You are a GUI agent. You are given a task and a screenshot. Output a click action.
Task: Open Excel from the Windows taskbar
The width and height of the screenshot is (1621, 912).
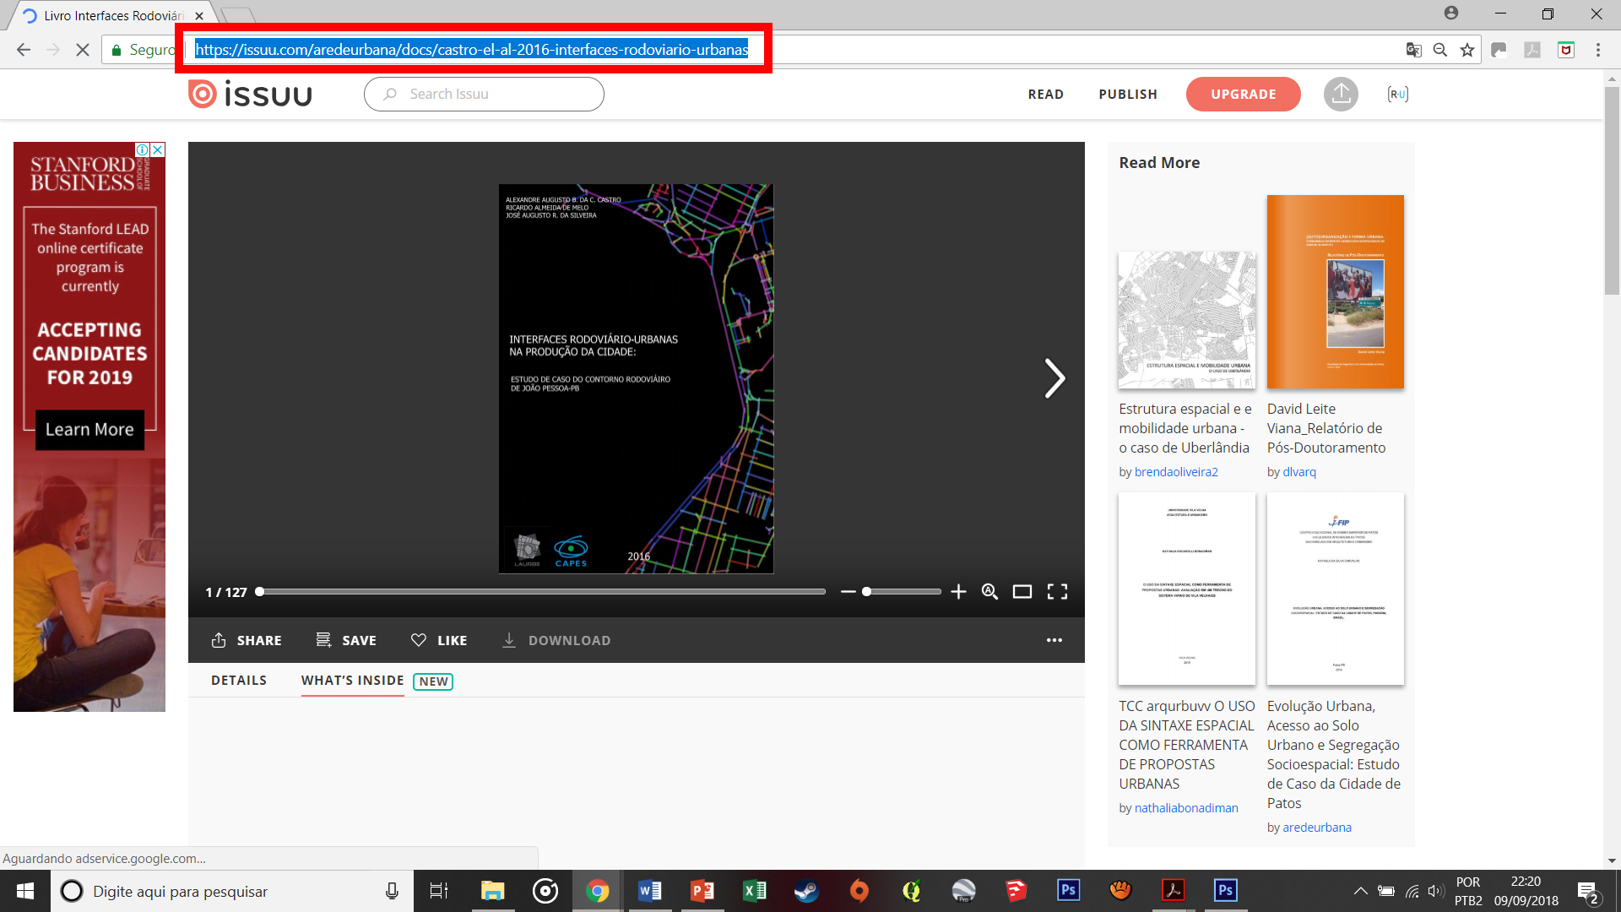pyautogui.click(x=754, y=891)
